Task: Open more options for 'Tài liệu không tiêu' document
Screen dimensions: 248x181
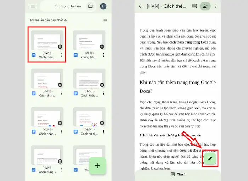Action: tap(103, 55)
